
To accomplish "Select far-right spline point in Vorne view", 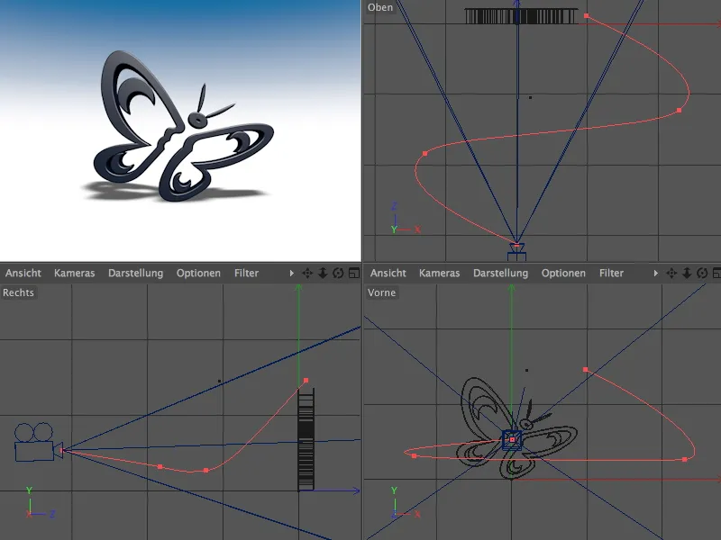I will pyautogui.click(x=685, y=459).
